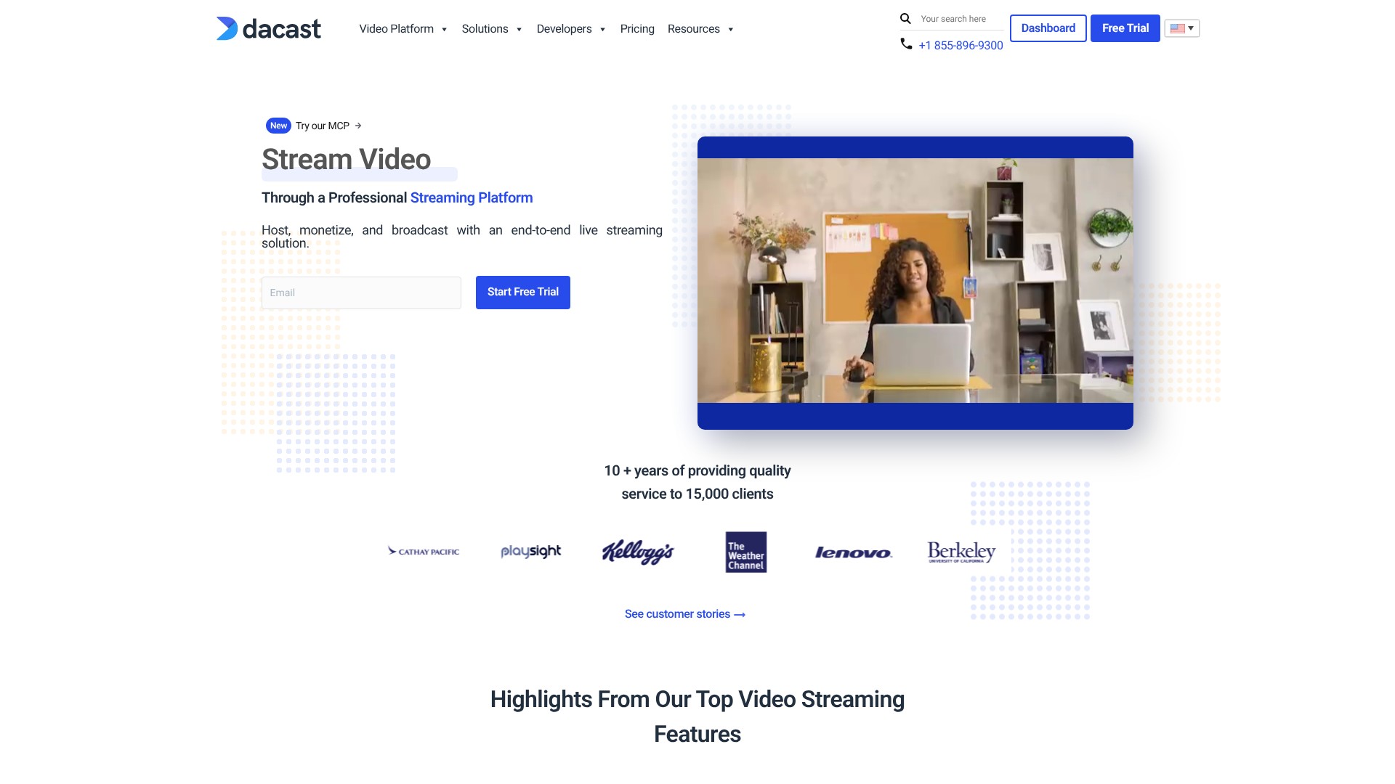Click the Start Free Trial button
The height and width of the screenshot is (784, 1395).
[x=522, y=293]
